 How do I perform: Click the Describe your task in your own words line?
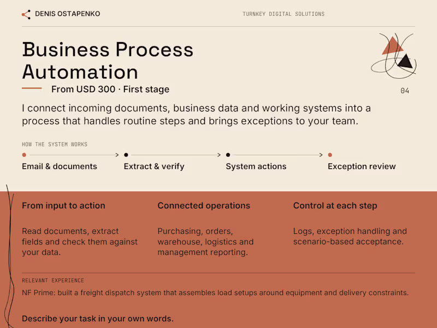click(x=98, y=319)
